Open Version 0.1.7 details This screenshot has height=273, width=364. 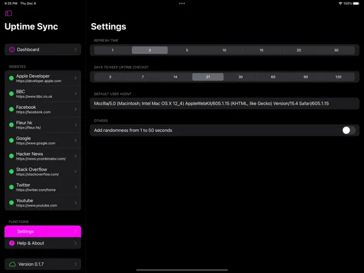[43, 264]
